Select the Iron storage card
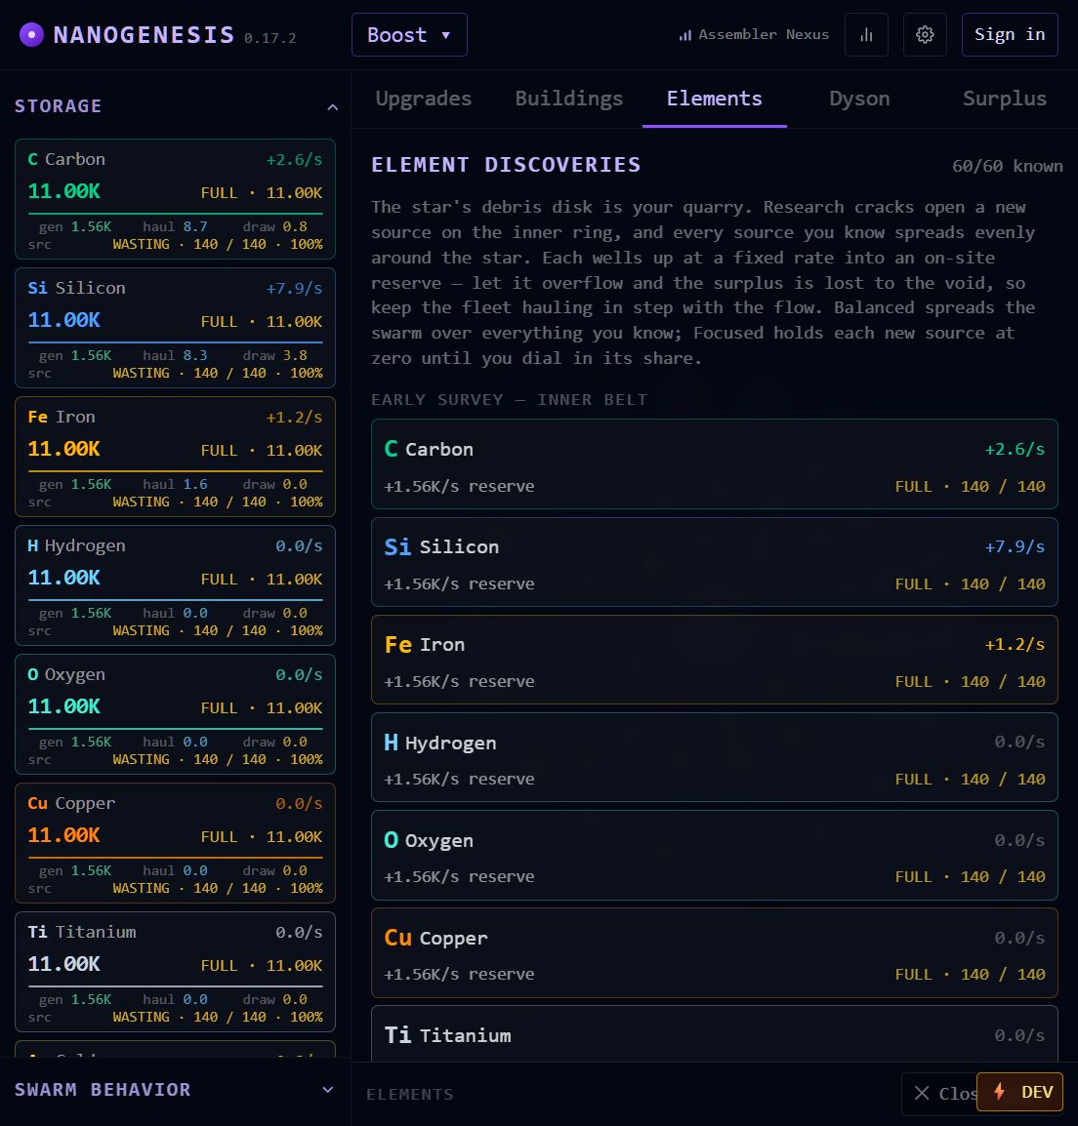Image resolution: width=1078 pixels, height=1126 pixels. coord(176,457)
